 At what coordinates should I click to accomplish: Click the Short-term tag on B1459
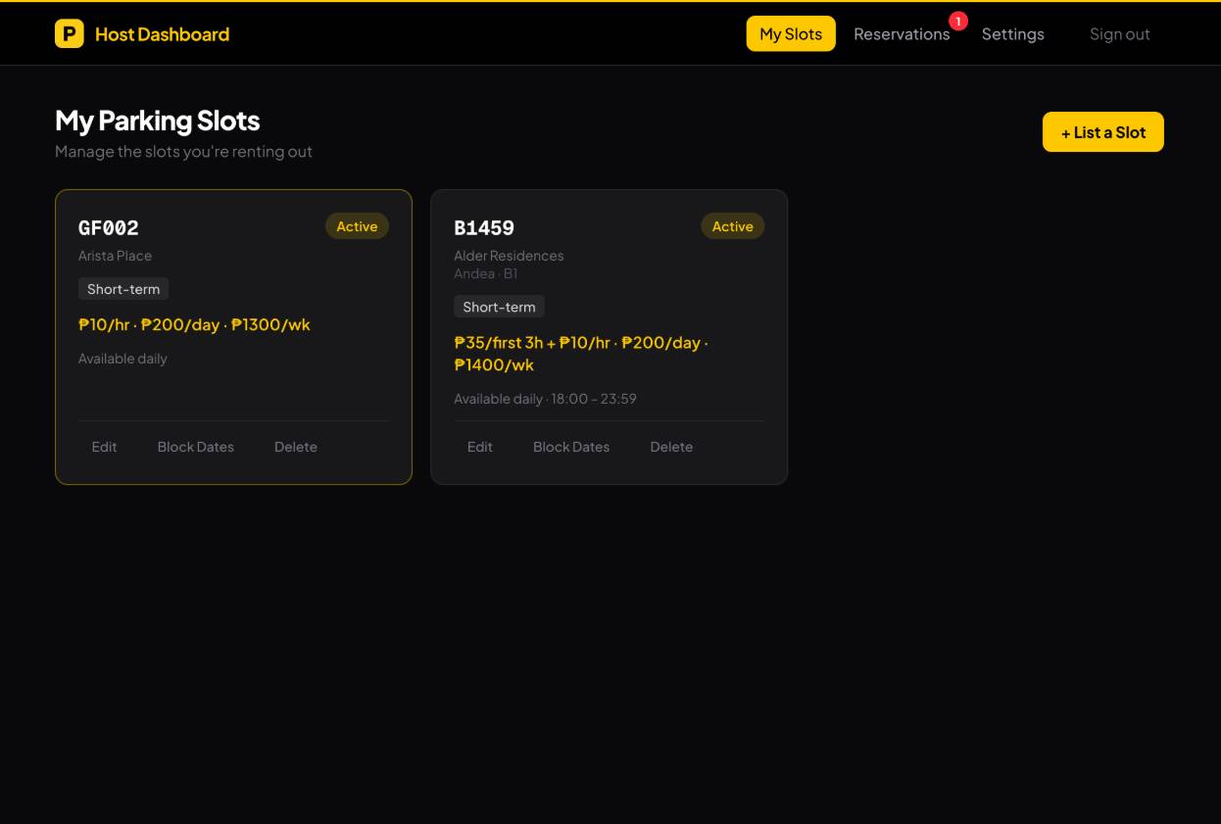point(499,307)
